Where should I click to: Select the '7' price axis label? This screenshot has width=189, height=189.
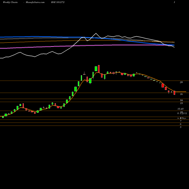coord(181,121)
